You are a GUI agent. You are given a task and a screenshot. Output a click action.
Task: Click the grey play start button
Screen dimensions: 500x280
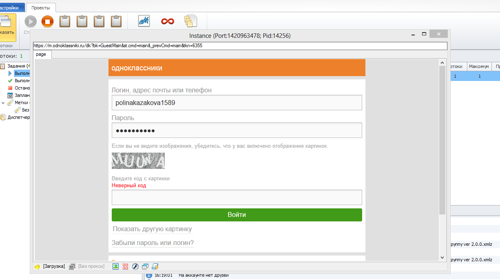31,21
